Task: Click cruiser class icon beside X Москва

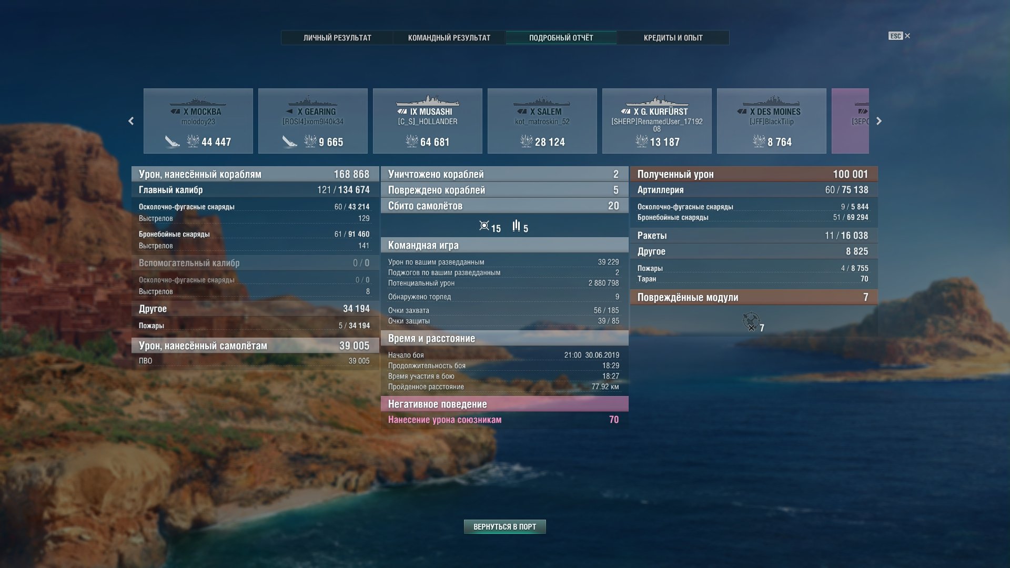Action: coord(176,111)
